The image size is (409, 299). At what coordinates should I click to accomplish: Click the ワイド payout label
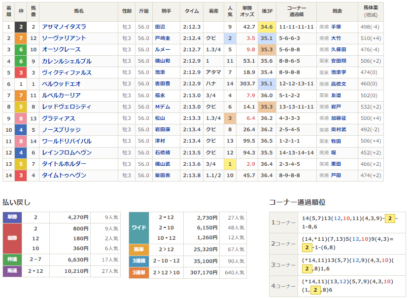click(x=139, y=228)
